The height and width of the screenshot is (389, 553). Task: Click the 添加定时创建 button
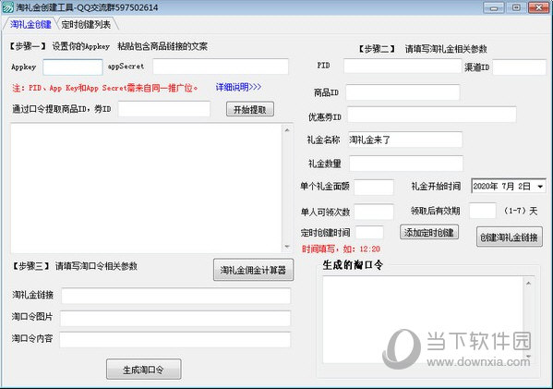429,232
